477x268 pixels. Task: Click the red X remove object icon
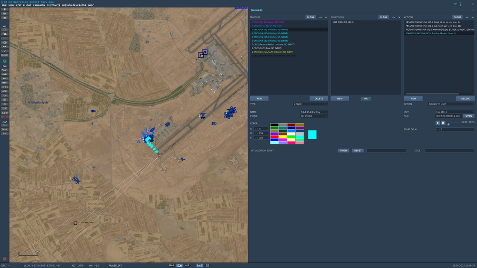tap(5, 117)
